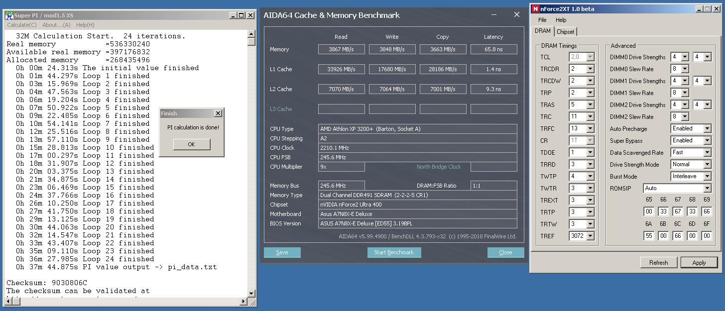725x311 pixels.
Task: Click the nForce2XT title bar icon
Action: tap(535, 8)
